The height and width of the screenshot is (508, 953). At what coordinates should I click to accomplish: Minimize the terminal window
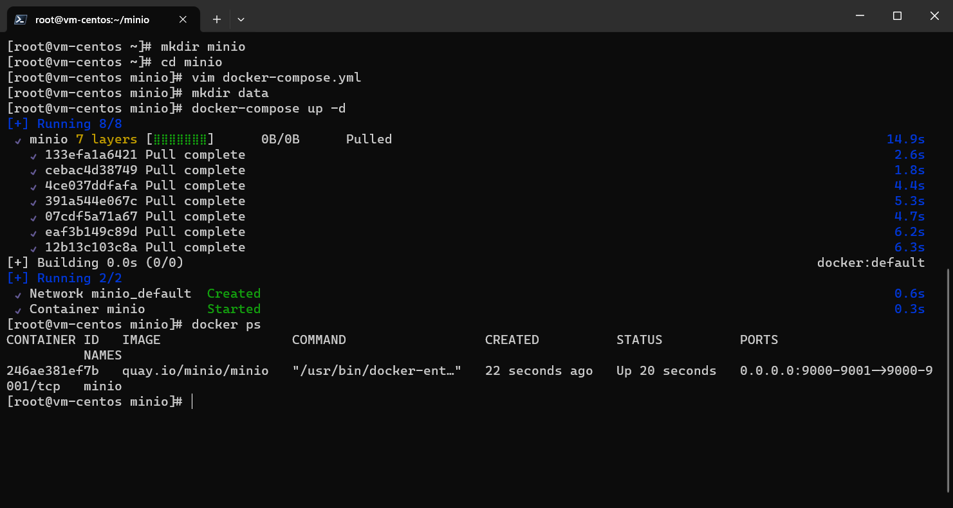[x=860, y=15]
